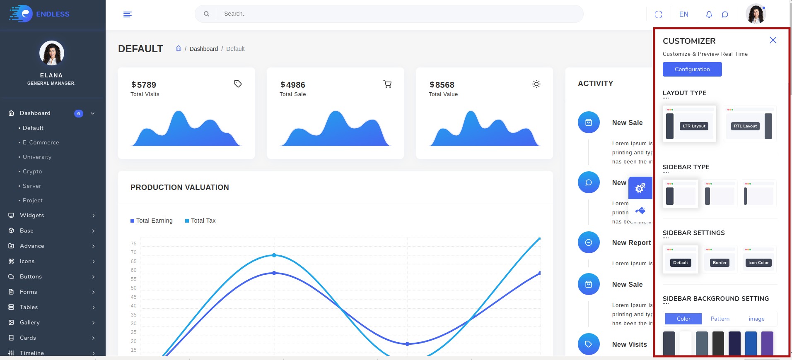The width and height of the screenshot is (792, 360).
Task: Open E-Commerce dashboard submenu item
Action: [41, 142]
